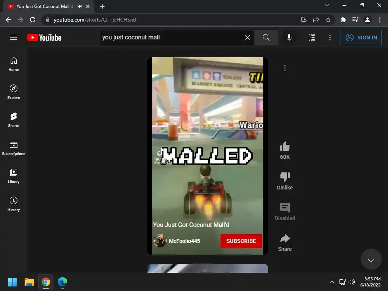Open the Chrome three-dot menu
The width and height of the screenshot is (388, 291).
pos(380,20)
